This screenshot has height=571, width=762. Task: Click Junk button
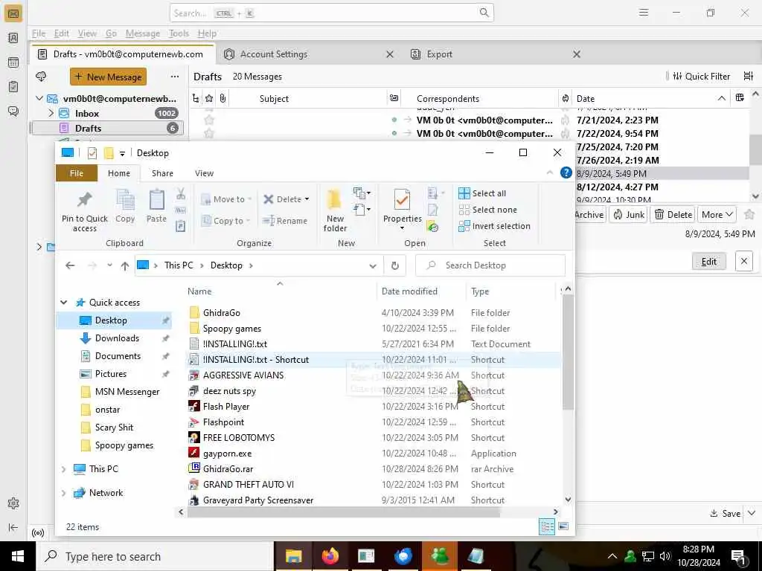628,215
